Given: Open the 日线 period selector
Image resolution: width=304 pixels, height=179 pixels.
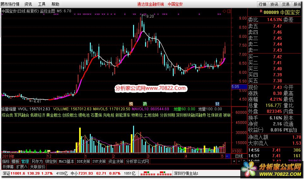Looking at the screenshot, I should [x=239, y=156].
